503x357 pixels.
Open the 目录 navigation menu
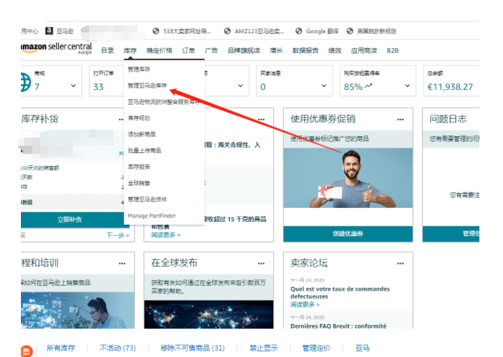(x=107, y=51)
